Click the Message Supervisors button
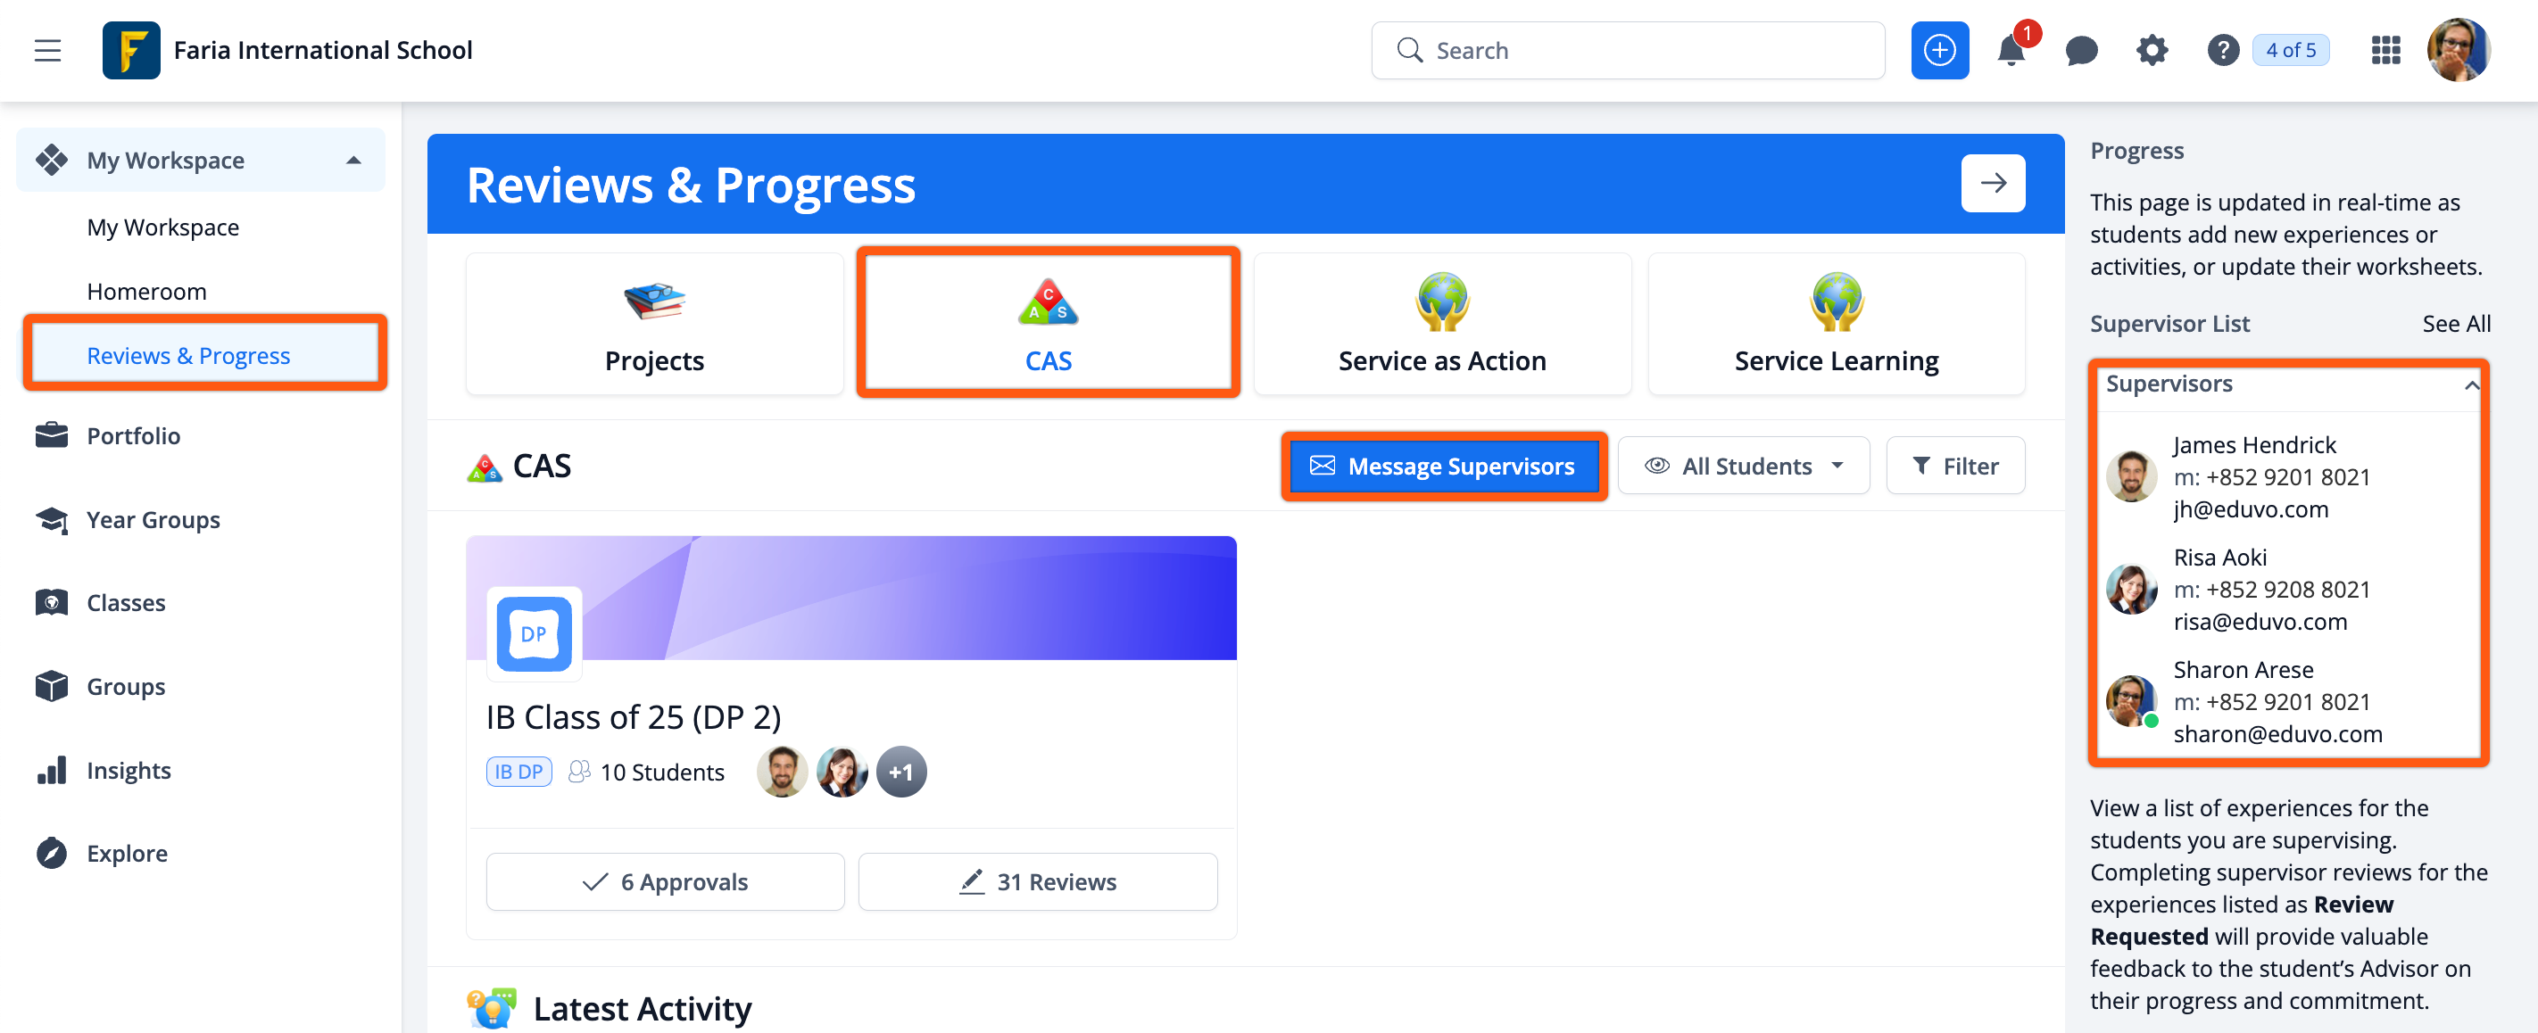The height and width of the screenshot is (1033, 2538). coord(1443,466)
